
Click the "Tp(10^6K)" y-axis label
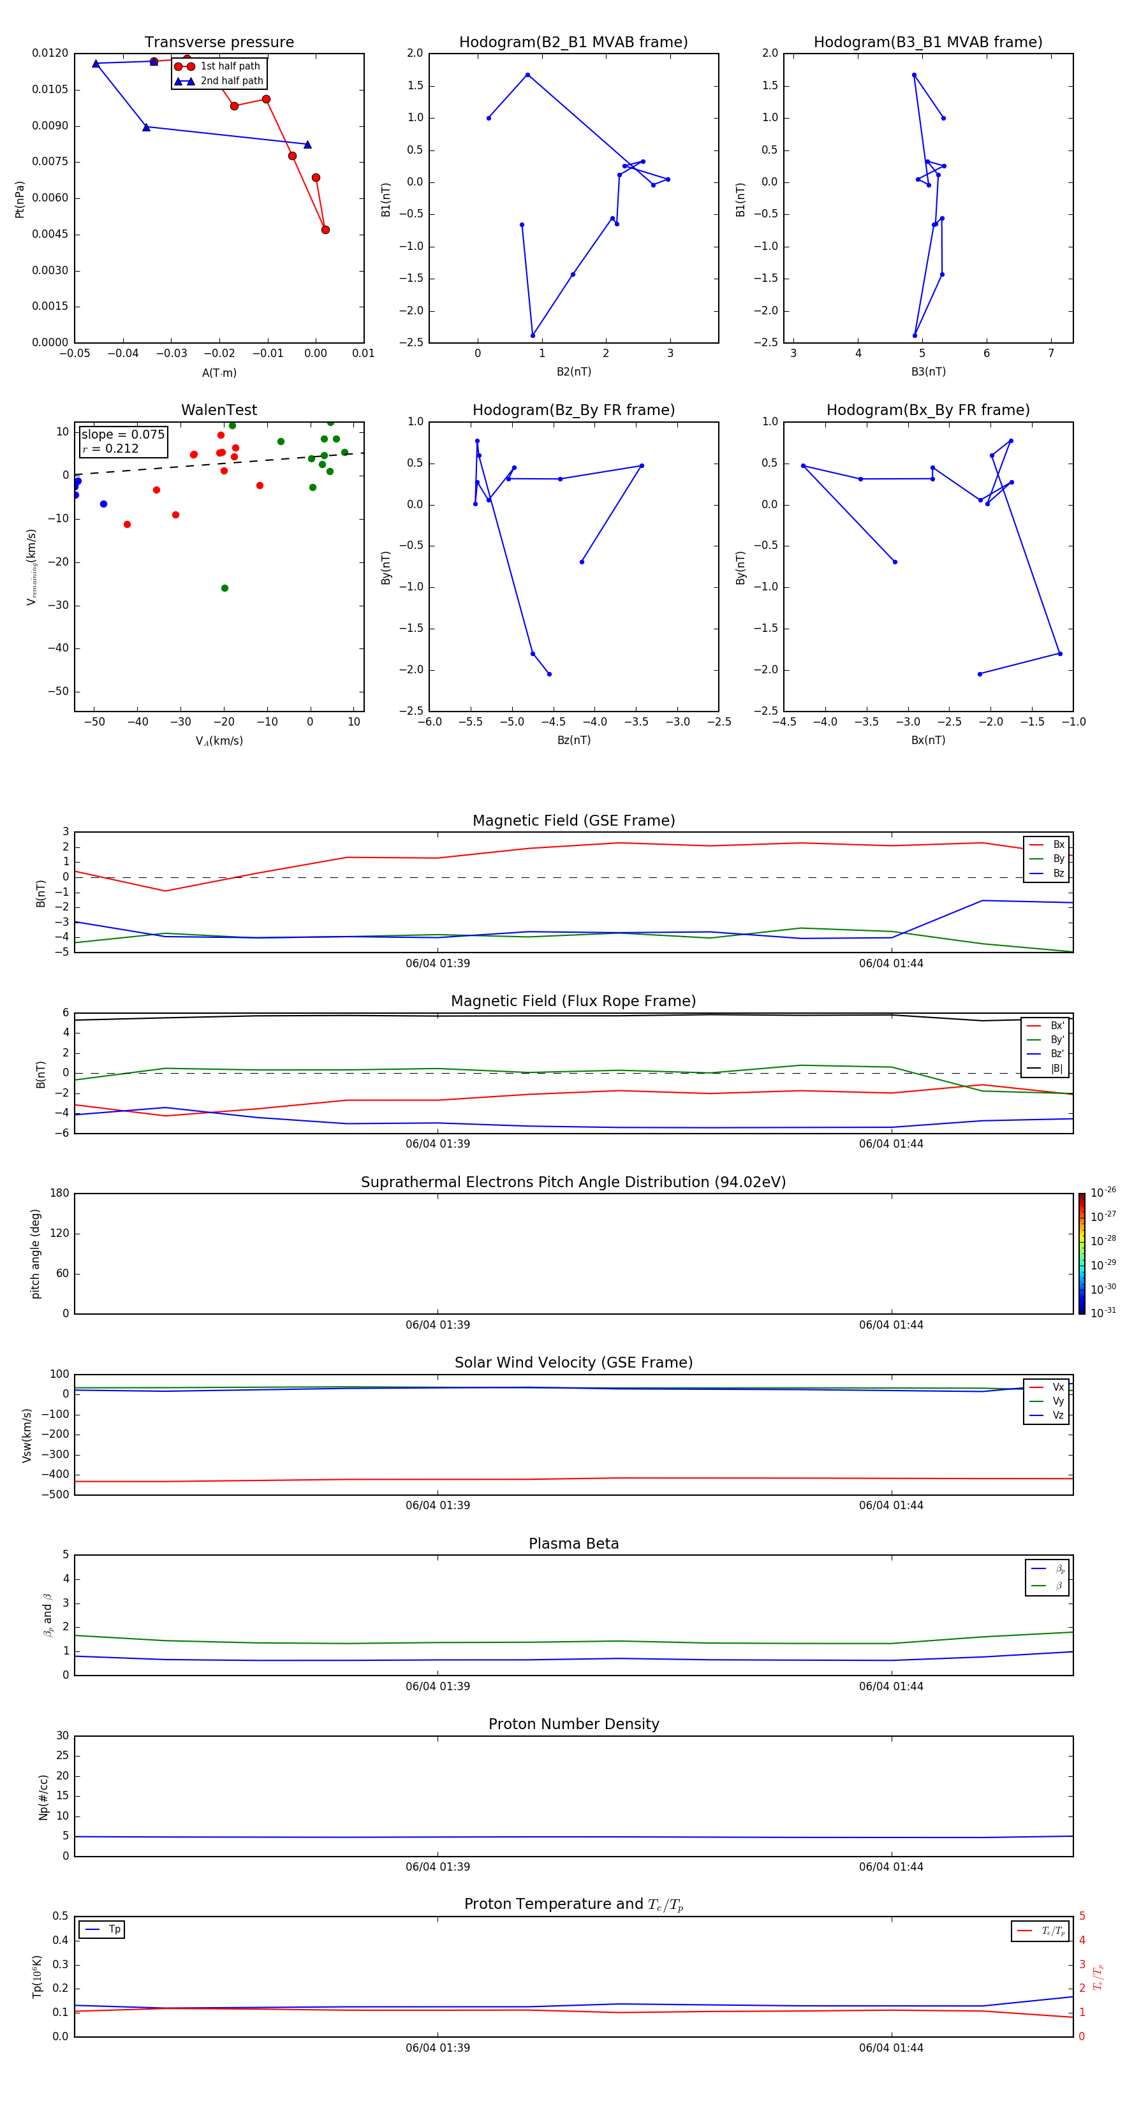[x=37, y=1976]
